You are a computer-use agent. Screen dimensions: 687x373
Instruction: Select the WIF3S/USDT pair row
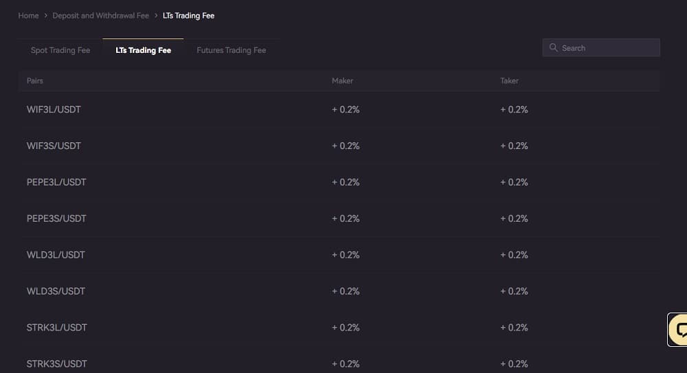coord(339,146)
